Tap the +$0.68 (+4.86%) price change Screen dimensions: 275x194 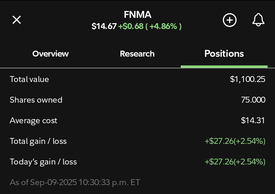pyautogui.click(x=150, y=26)
